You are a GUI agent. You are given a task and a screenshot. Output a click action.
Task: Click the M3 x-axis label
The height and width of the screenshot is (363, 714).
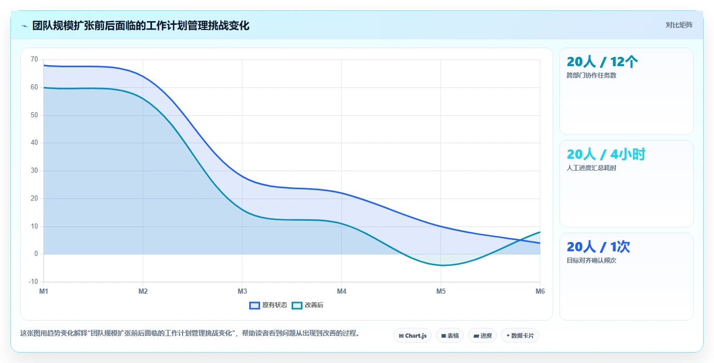point(242,291)
